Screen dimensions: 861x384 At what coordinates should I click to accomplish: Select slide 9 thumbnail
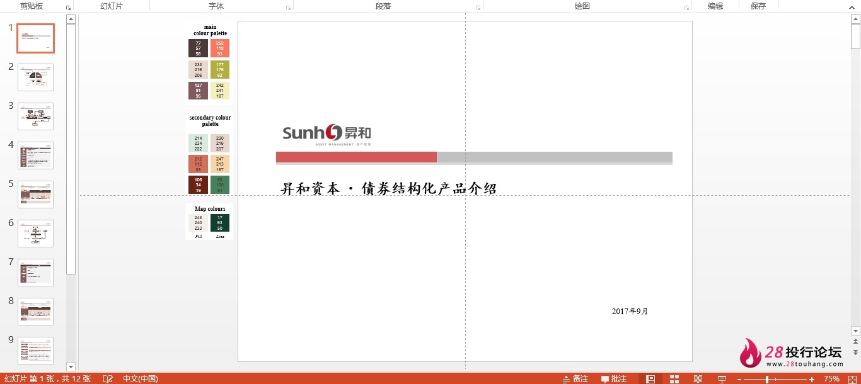pyautogui.click(x=35, y=351)
